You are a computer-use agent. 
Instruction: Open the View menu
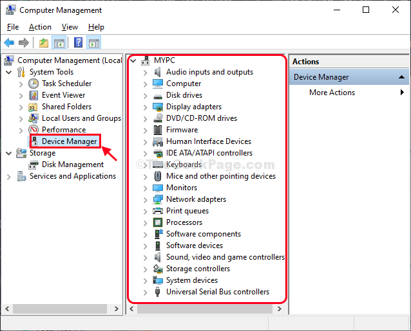[x=70, y=27]
